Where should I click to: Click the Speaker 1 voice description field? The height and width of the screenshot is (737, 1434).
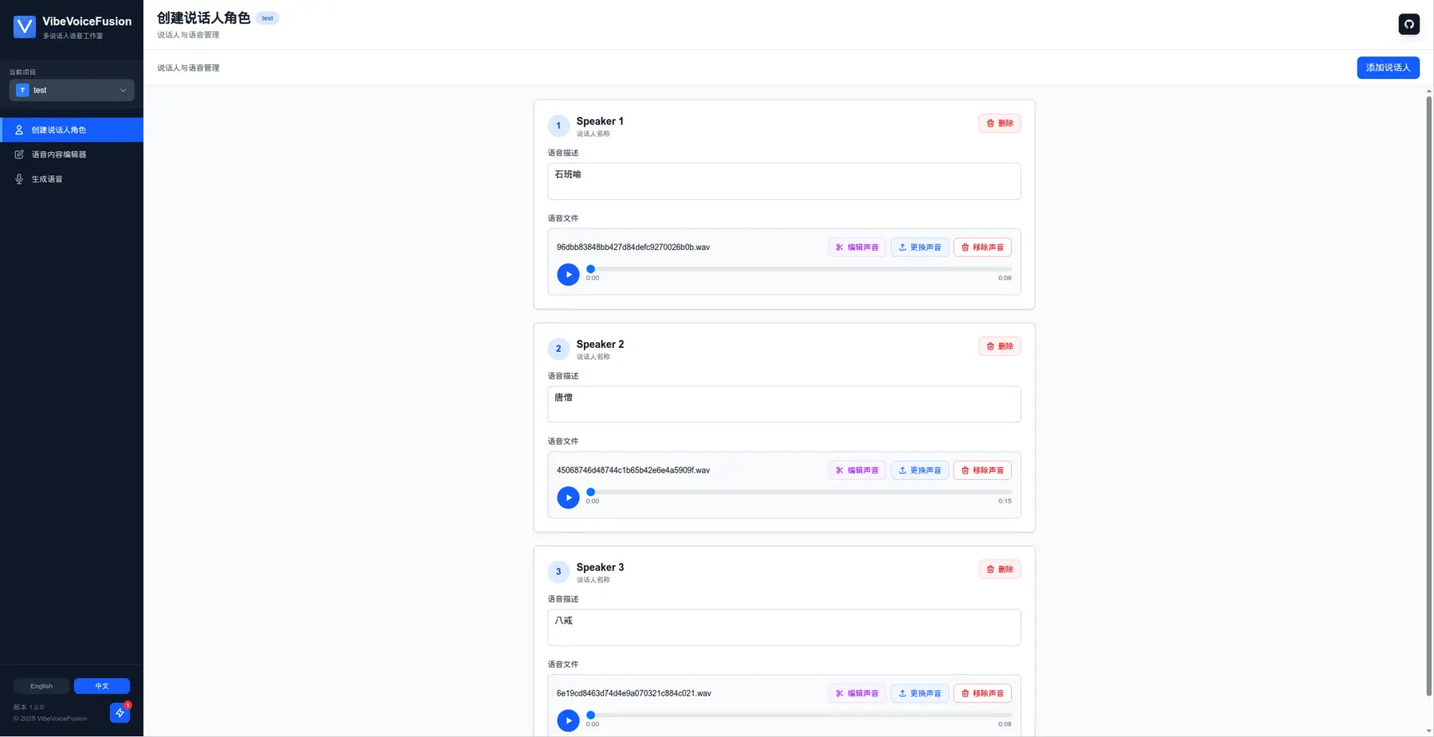pos(784,181)
